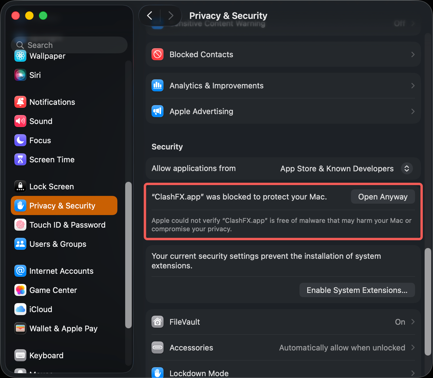Select the Sound settings speaker icon

[20, 121]
